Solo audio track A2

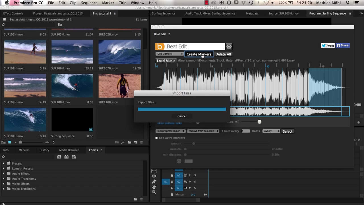click(195, 182)
